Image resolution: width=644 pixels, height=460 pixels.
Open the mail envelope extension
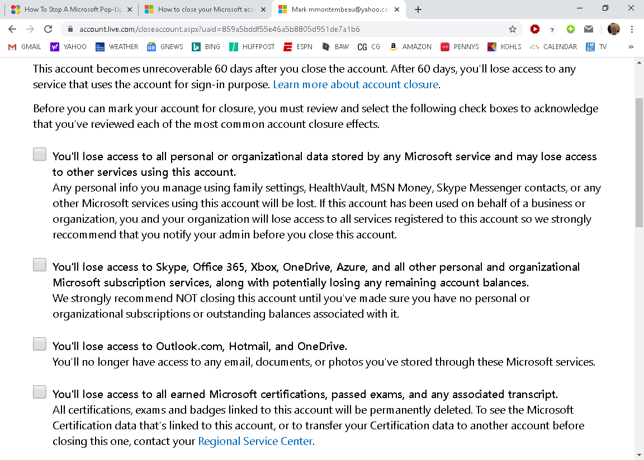pos(589,29)
